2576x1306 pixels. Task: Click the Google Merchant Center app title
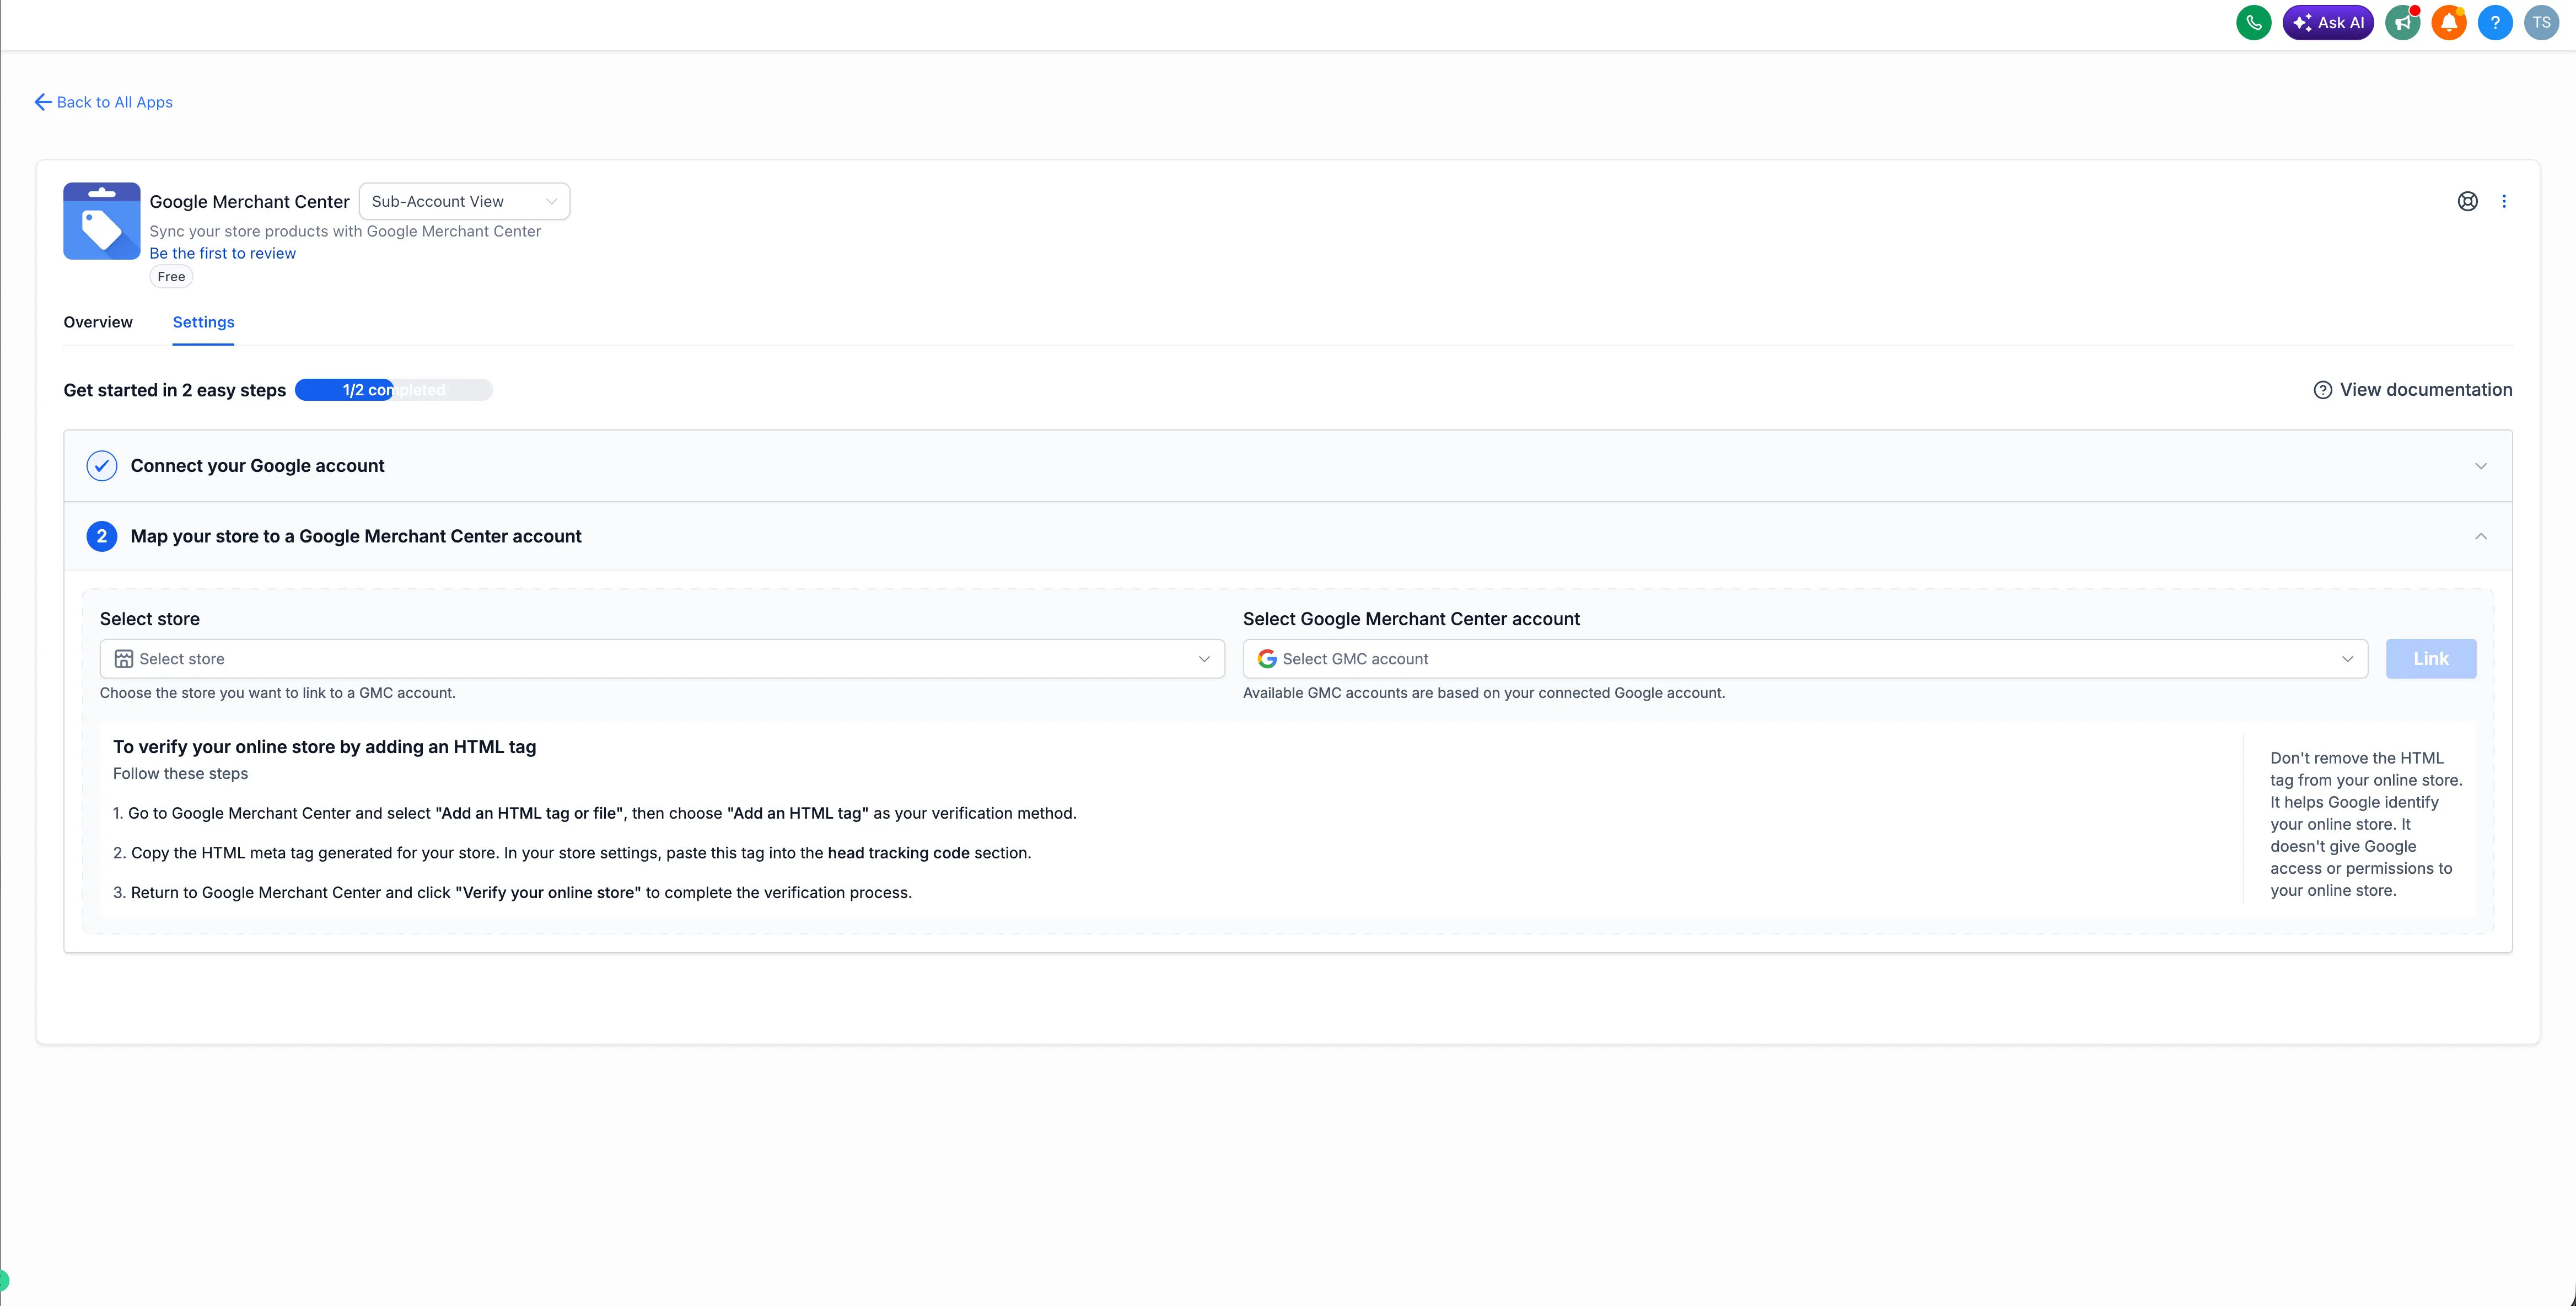pos(250,202)
